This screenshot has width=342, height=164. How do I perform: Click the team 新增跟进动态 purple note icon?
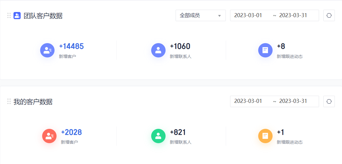(x=265, y=50)
